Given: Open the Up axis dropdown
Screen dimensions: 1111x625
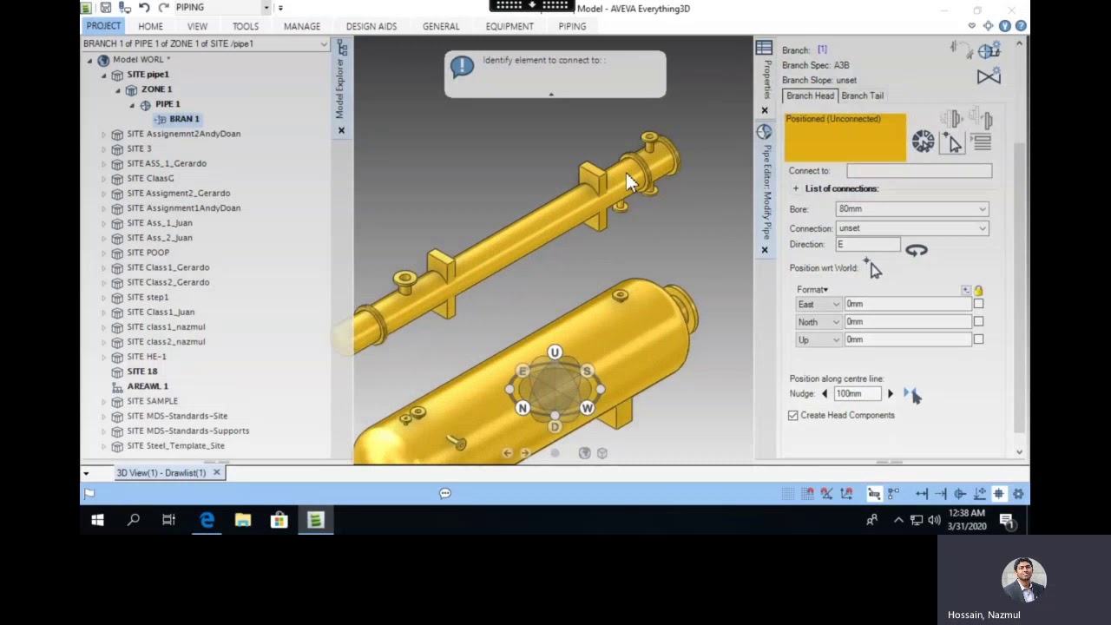Looking at the screenshot, I should pos(819,340).
